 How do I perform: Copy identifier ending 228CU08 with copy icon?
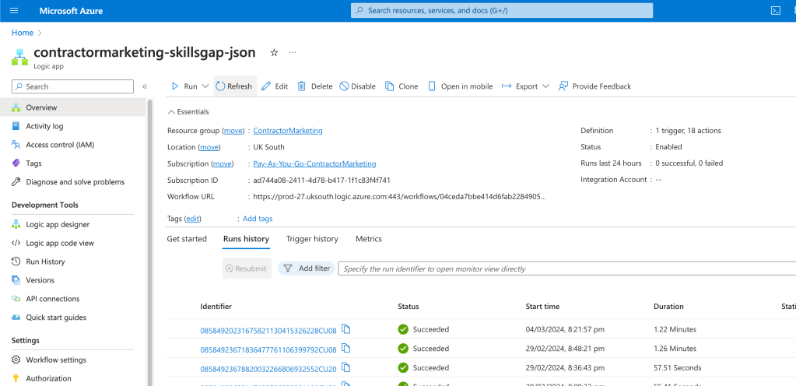click(346, 329)
